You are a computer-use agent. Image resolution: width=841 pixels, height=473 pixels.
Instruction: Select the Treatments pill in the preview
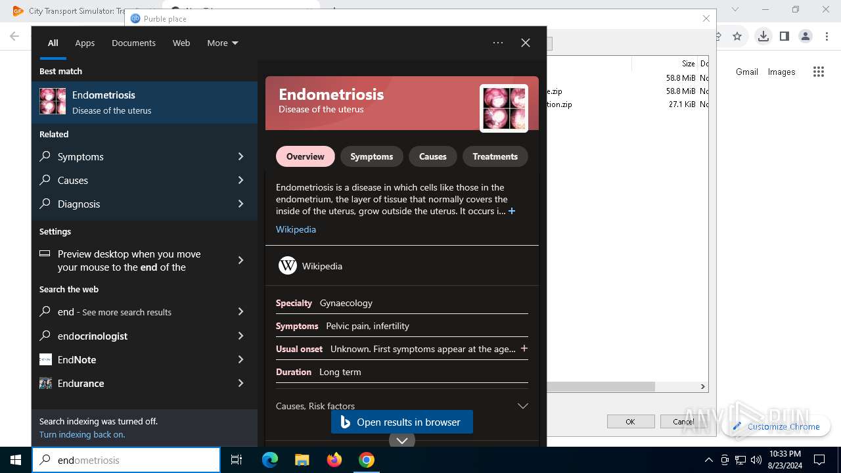pyautogui.click(x=495, y=156)
